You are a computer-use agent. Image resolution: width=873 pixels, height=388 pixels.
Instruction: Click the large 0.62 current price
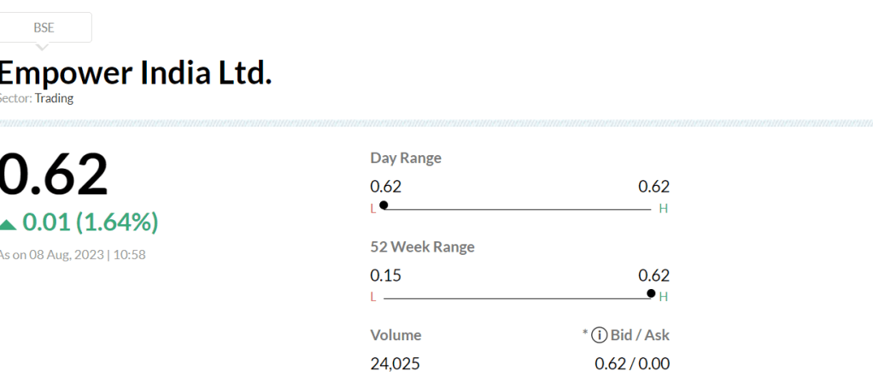53,175
